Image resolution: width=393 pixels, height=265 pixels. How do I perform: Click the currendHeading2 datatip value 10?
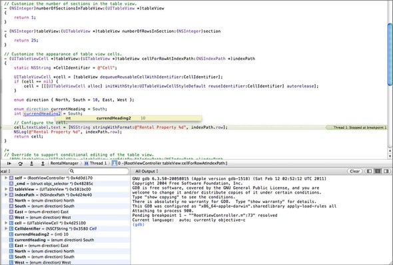(x=143, y=118)
